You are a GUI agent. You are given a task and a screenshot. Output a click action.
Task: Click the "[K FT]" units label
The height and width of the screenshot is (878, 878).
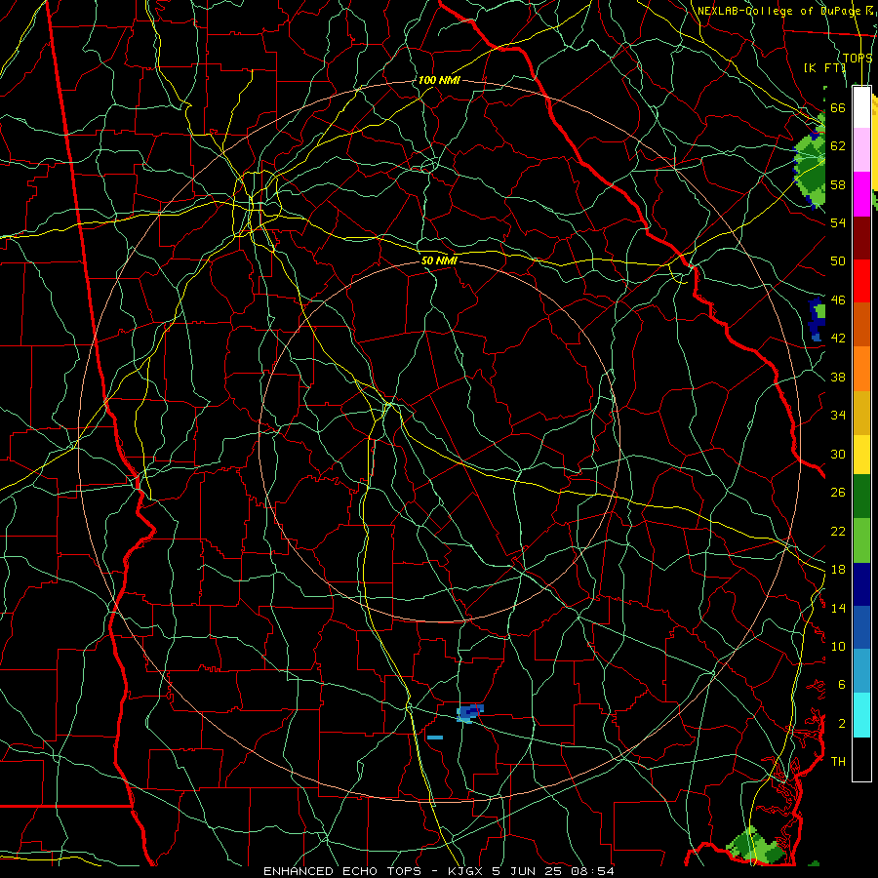click(x=824, y=67)
